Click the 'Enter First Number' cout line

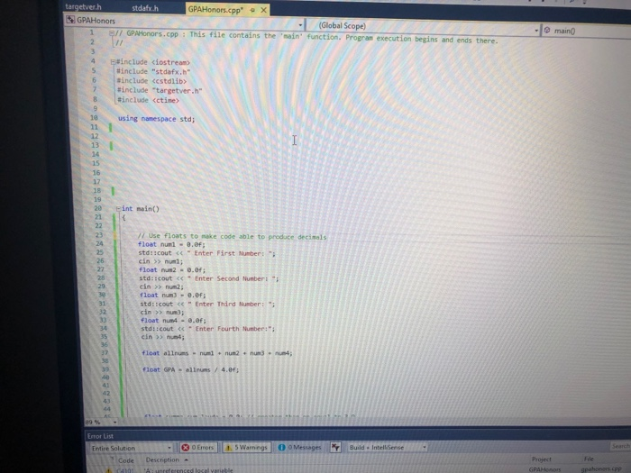206,253
